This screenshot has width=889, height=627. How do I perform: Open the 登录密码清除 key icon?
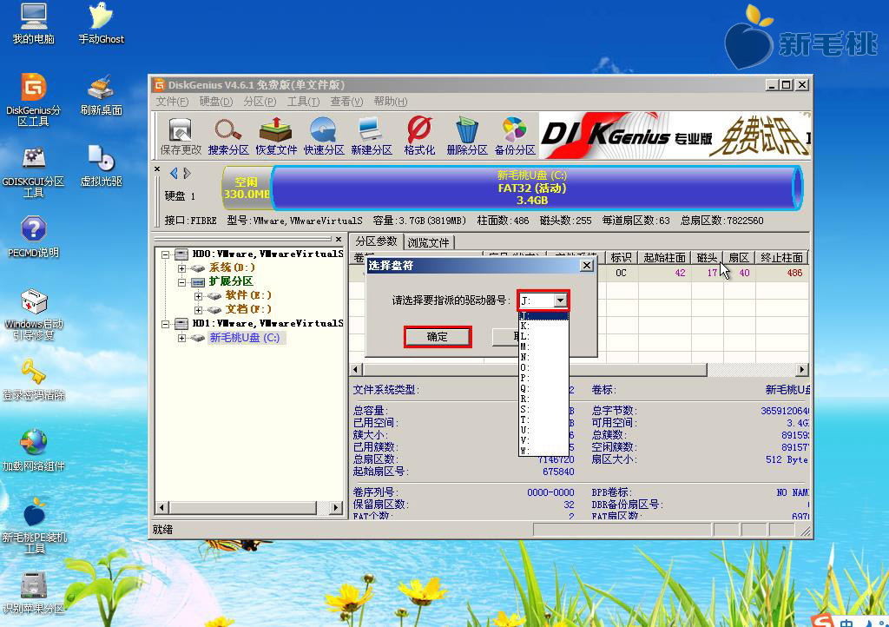click(34, 379)
